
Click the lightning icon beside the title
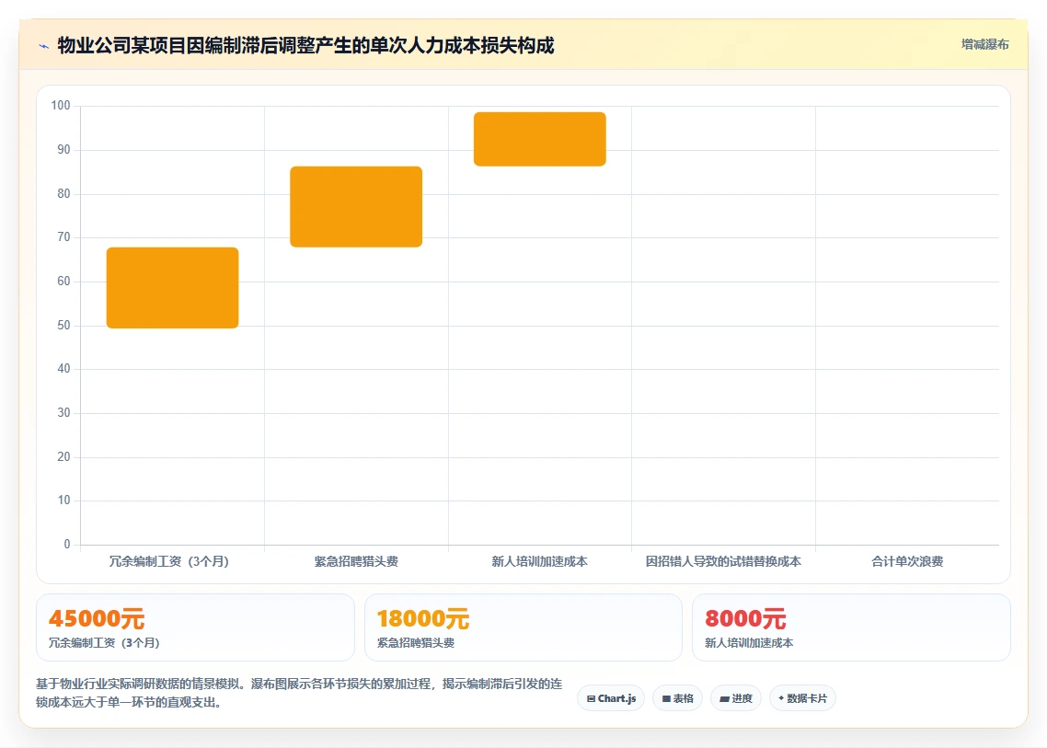[x=43, y=46]
